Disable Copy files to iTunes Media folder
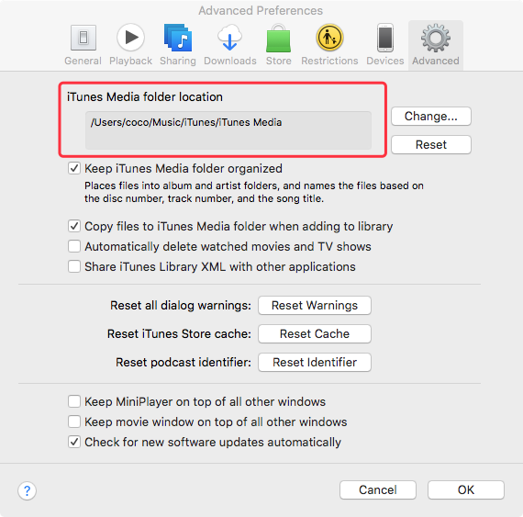 [74, 226]
